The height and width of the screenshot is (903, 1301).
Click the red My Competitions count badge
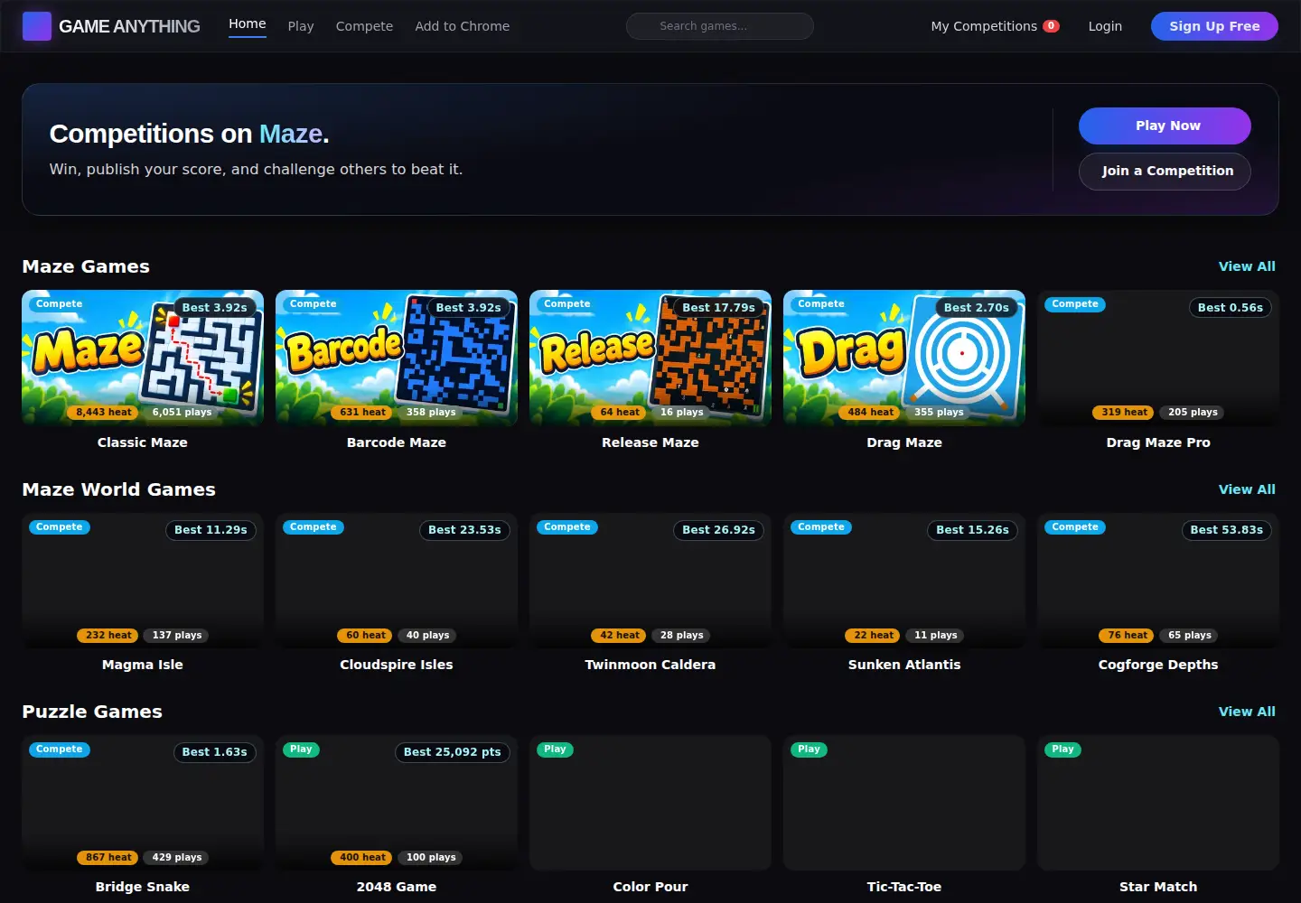tap(1051, 26)
